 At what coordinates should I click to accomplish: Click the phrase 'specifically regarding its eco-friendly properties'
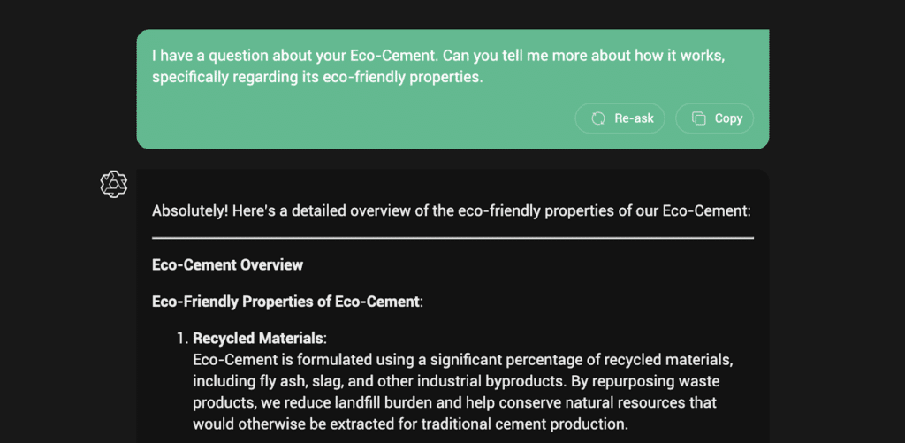tap(318, 77)
